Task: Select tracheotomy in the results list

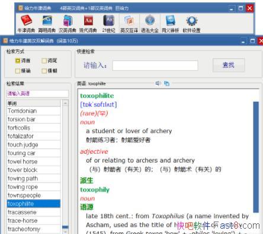Action: click(x=34, y=229)
